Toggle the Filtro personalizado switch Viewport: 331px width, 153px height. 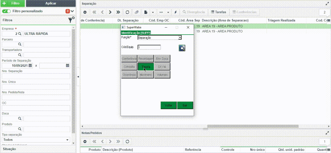coord(6,11)
